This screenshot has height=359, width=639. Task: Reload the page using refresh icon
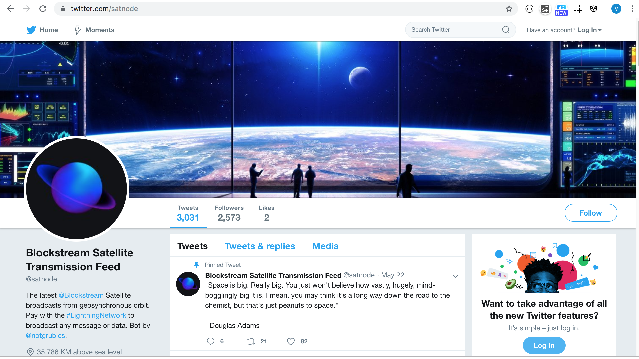pyautogui.click(x=43, y=9)
